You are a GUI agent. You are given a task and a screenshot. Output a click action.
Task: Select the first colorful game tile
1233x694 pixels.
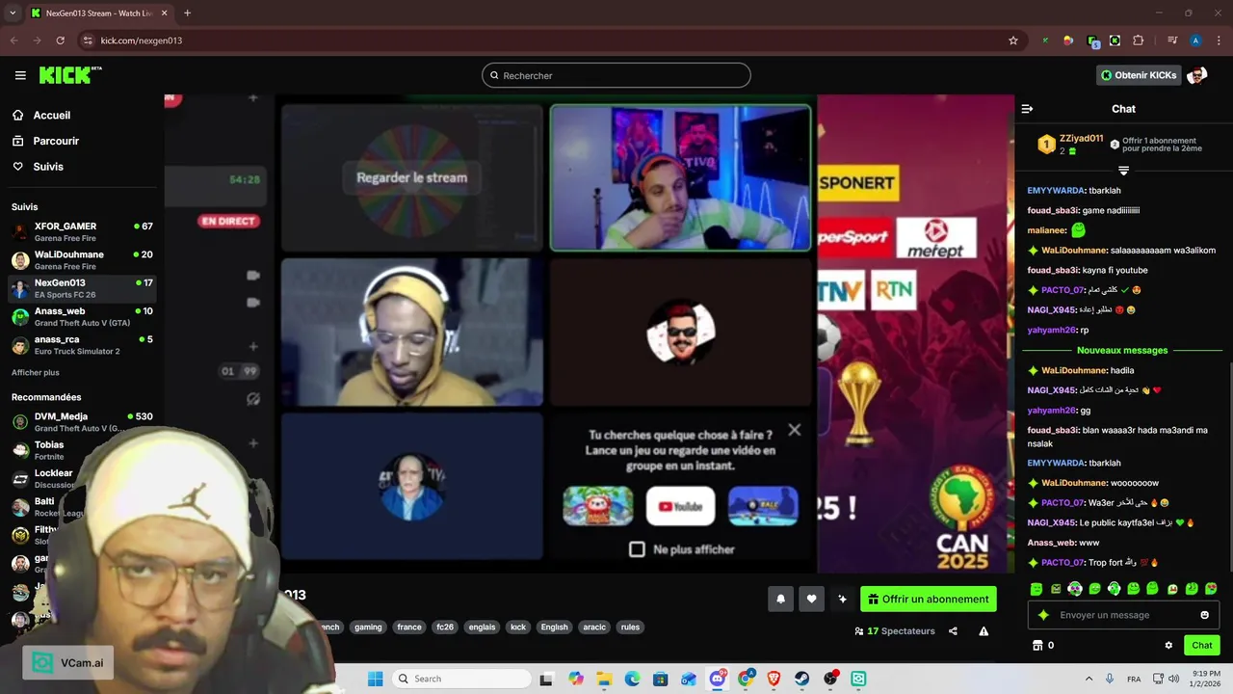598,506
